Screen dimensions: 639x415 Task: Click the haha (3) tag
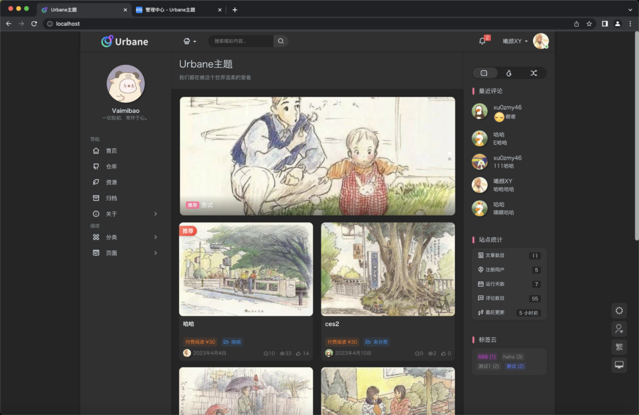click(x=512, y=356)
